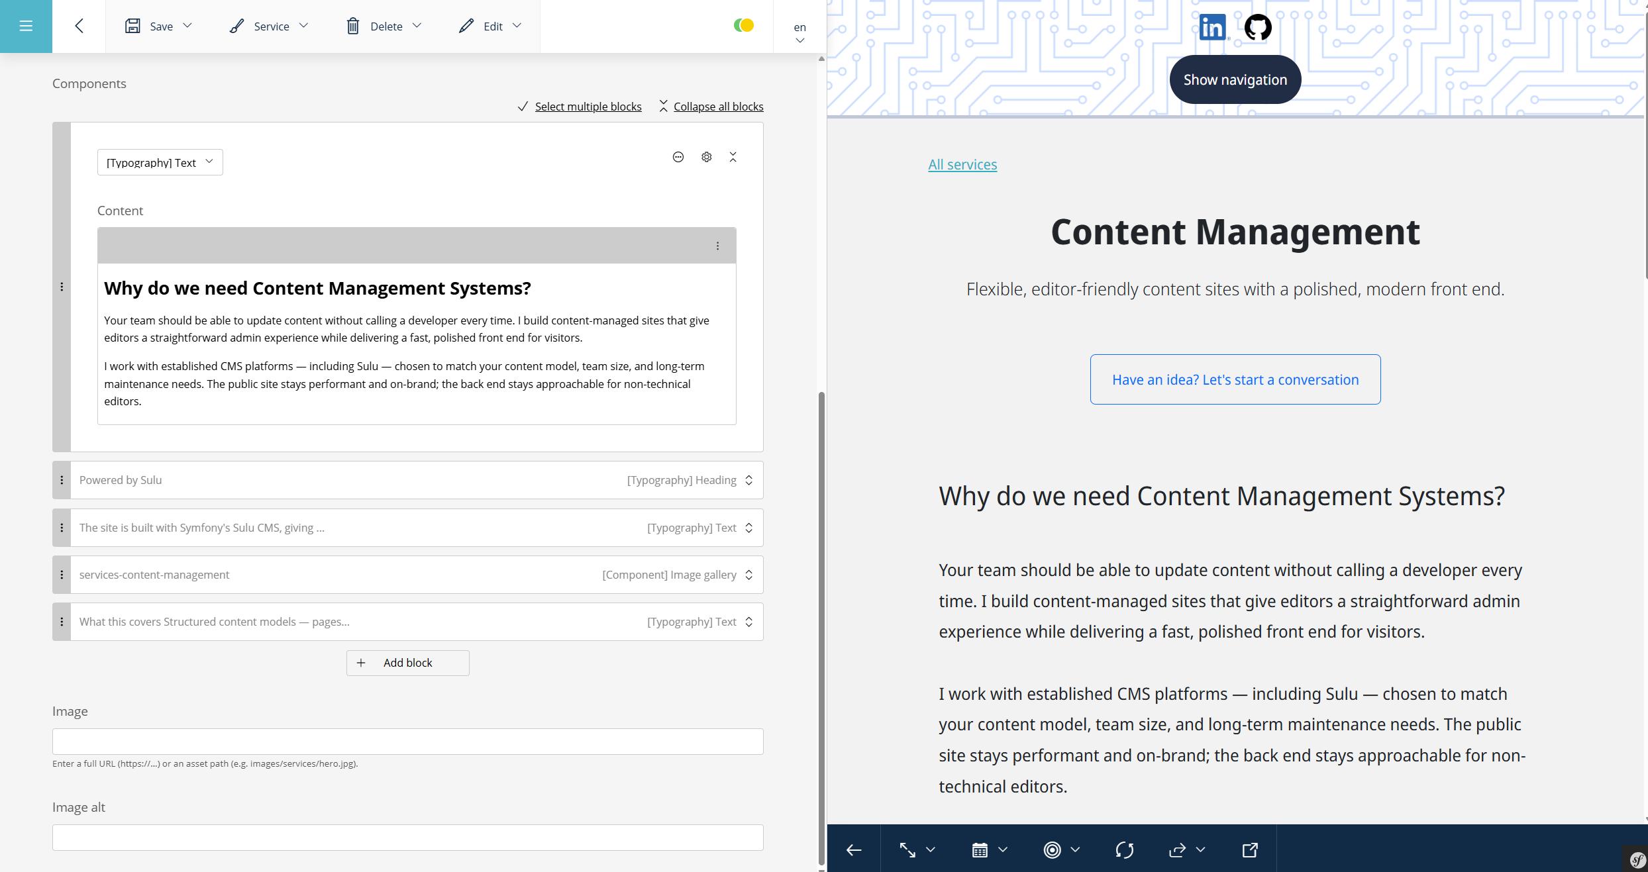Screen dimensions: 1648x872
Task: Expand the 'What this covers' Text block
Action: coord(748,622)
